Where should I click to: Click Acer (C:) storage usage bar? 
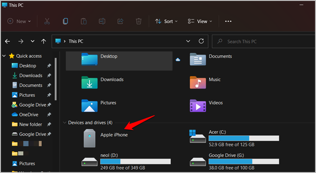click(x=244, y=138)
